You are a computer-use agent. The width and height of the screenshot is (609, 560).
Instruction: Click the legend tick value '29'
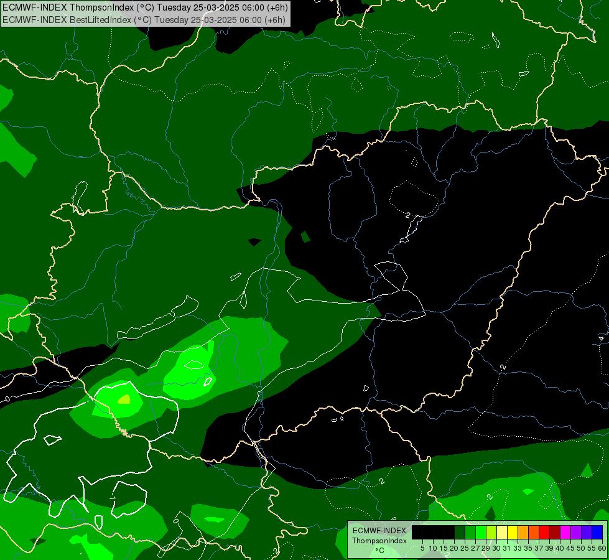coord(486,548)
